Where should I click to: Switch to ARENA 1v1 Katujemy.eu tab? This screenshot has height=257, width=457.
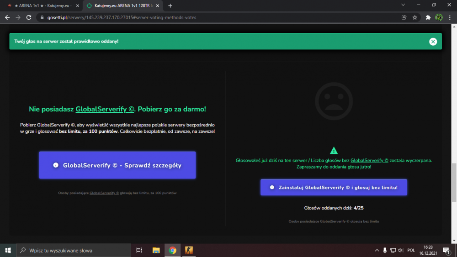[x=44, y=5]
